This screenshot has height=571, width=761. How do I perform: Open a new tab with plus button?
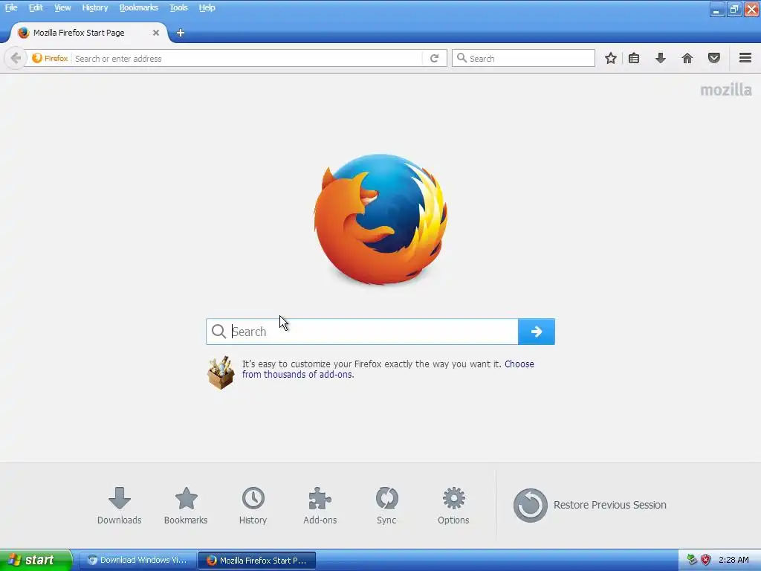coord(180,33)
